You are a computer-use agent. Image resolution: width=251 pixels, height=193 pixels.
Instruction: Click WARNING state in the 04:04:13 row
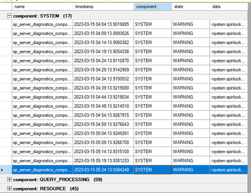(x=191, y=24)
